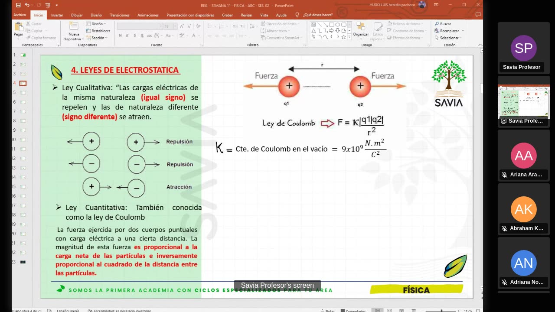Justify text in paragraph group
This screenshot has height=312, width=555.
pyautogui.click(x=232, y=36)
